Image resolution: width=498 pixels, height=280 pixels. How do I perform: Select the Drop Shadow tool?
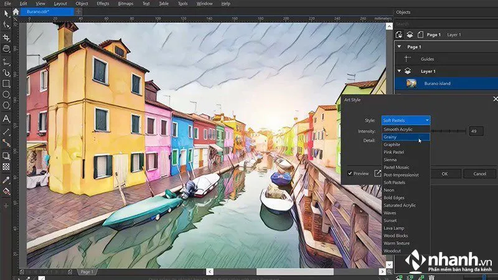pos(6,156)
